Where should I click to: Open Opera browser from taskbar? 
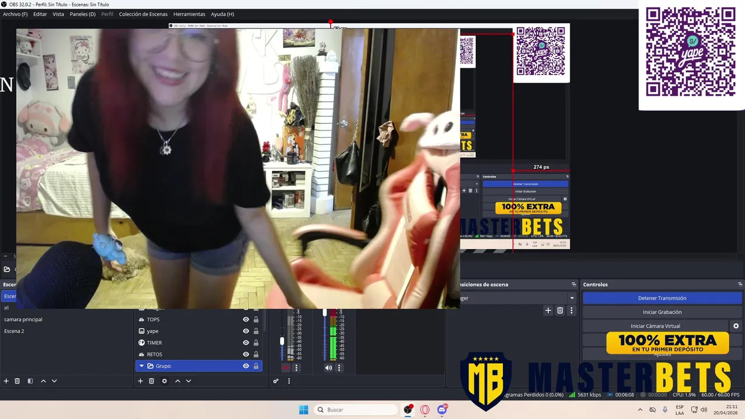(x=425, y=410)
